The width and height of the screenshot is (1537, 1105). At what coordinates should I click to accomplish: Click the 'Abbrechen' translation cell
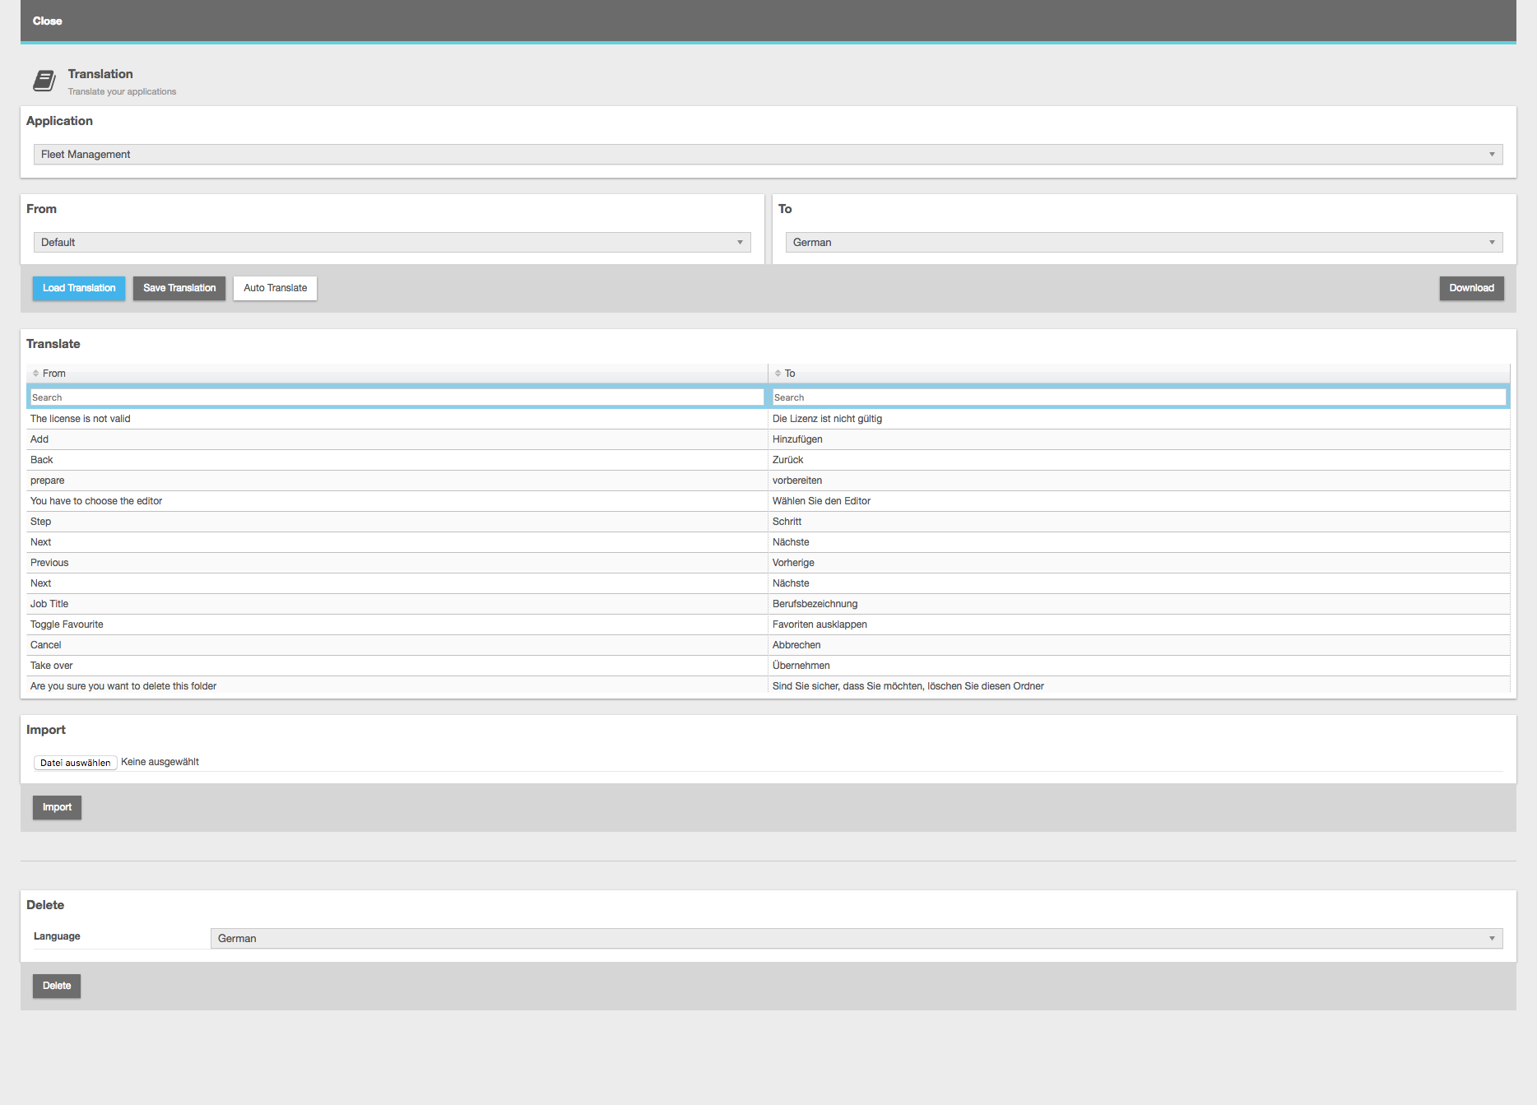click(1139, 645)
